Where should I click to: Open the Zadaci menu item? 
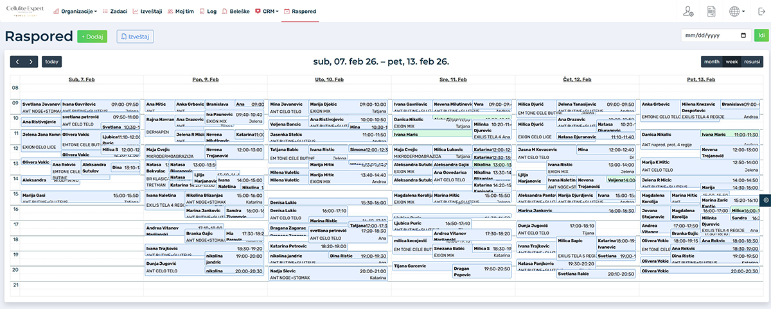(x=115, y=12)
